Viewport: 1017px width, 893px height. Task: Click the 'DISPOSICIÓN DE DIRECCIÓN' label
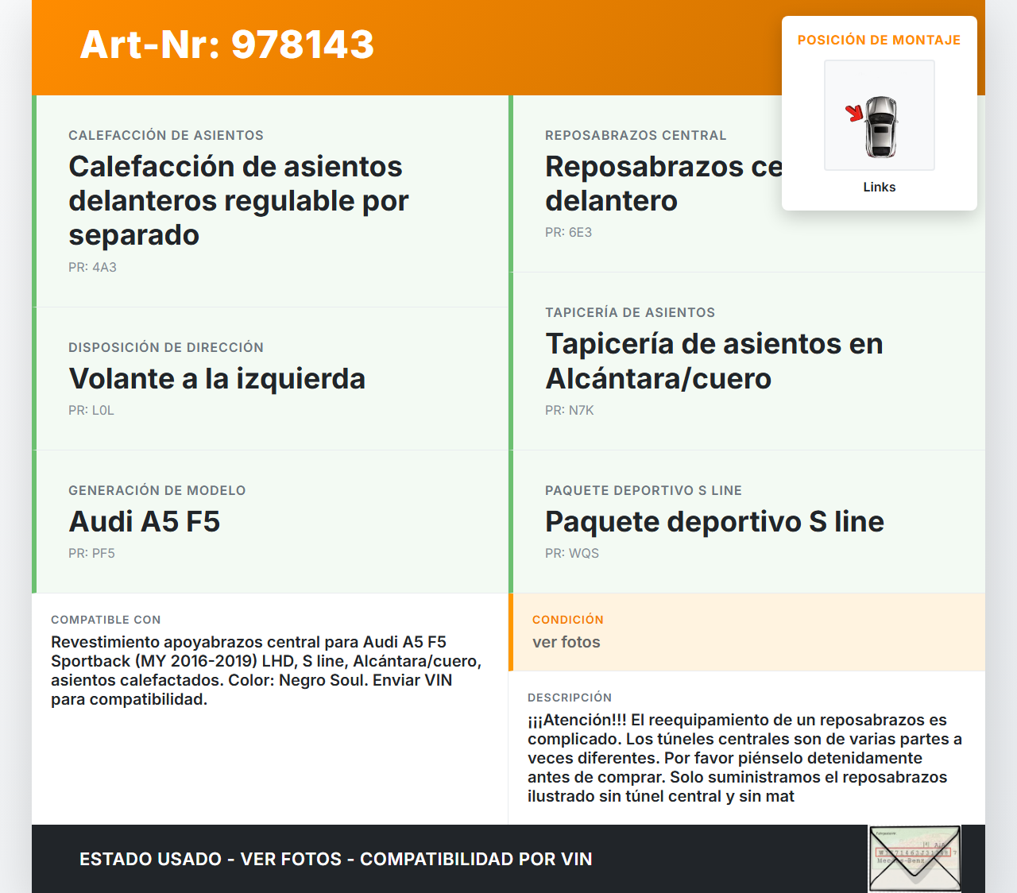pyautogui.click(x=166, y=347)
